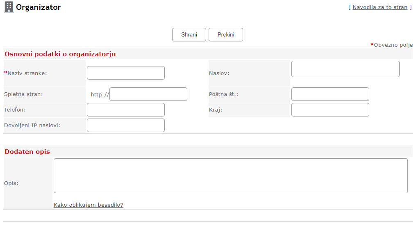Open the Navodila za to stran link
416x226 pixels.
coord(380,7)
